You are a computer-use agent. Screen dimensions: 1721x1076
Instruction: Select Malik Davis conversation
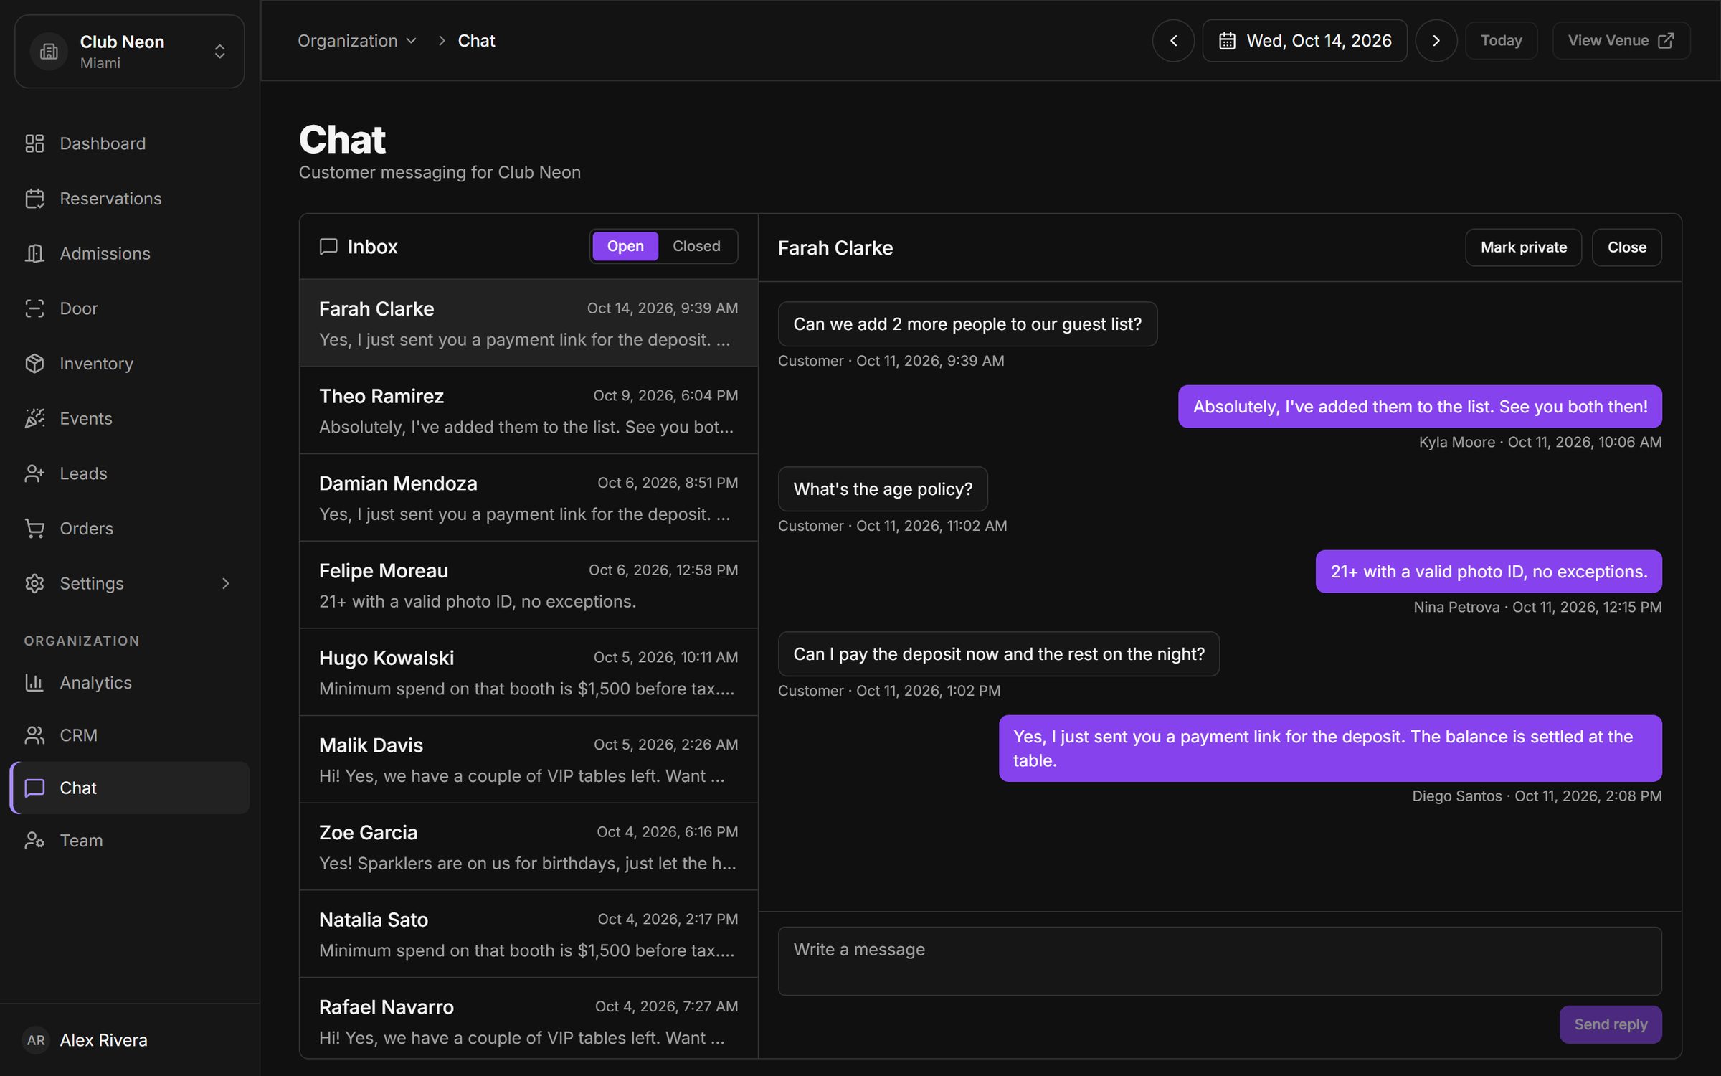[528, 760]
